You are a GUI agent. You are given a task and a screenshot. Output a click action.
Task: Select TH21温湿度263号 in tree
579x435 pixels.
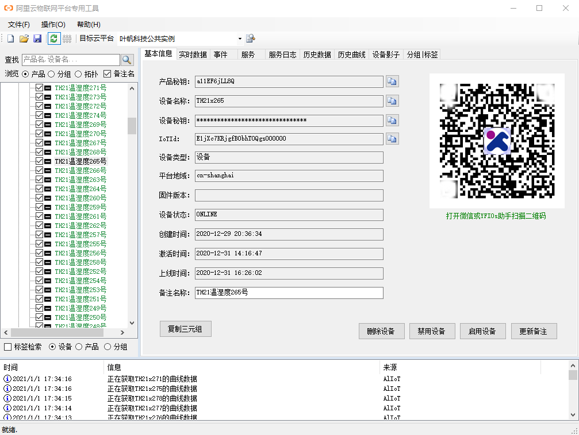80,180
